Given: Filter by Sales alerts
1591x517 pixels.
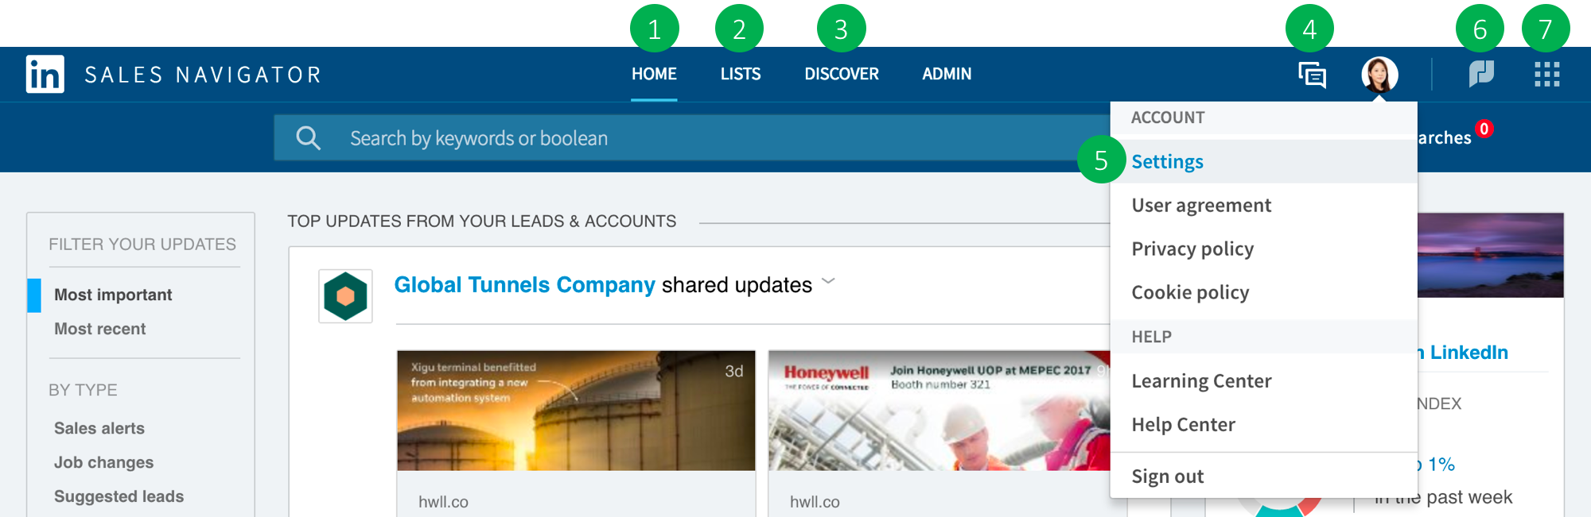Looking at the screenshot, I should pos(99,428).
